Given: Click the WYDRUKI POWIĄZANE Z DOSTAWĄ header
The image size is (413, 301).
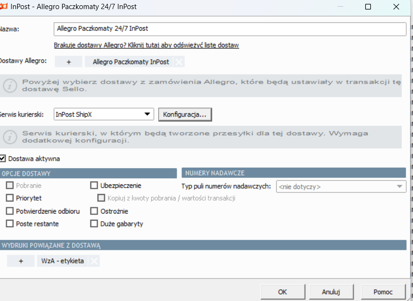Looking at the screenshot, I should [x=203, y=245].
